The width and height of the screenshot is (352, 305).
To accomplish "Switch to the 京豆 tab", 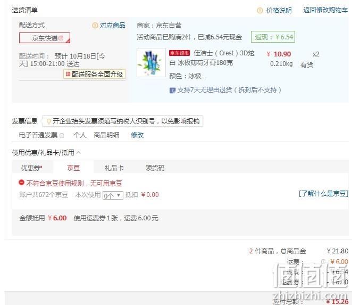I will (73, 168).
